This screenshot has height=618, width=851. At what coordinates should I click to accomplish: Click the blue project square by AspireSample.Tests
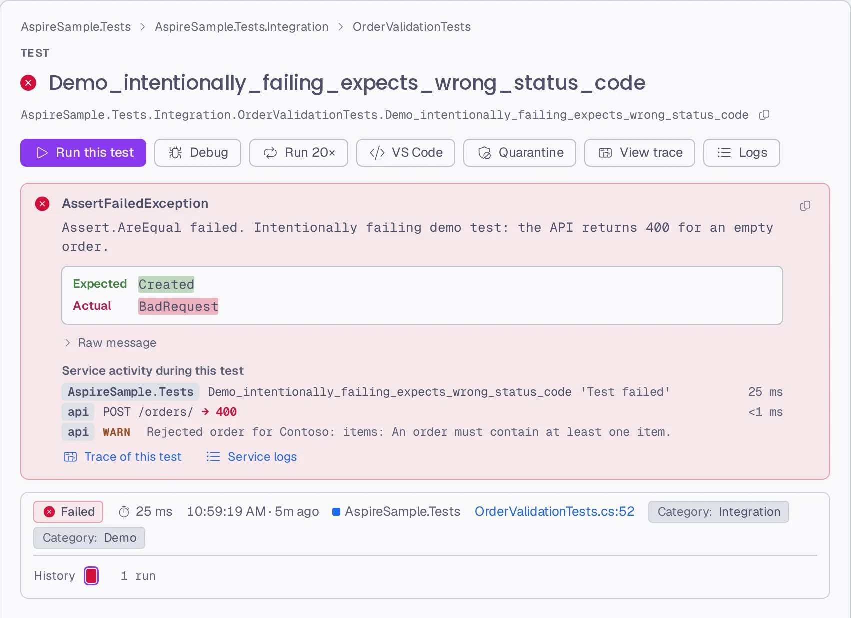pyautogui.click(x=336, y=512)
